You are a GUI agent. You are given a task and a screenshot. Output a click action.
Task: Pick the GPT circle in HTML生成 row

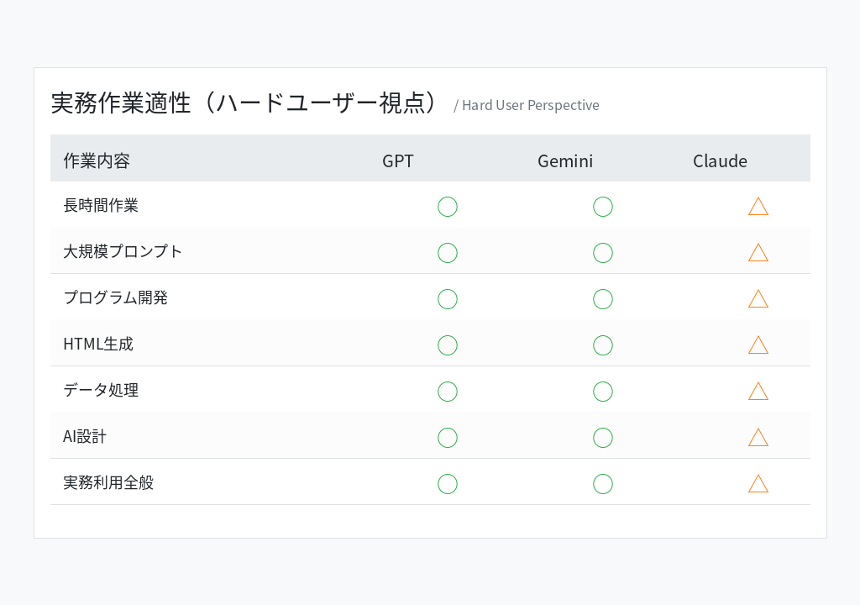[x=448, y=345]
